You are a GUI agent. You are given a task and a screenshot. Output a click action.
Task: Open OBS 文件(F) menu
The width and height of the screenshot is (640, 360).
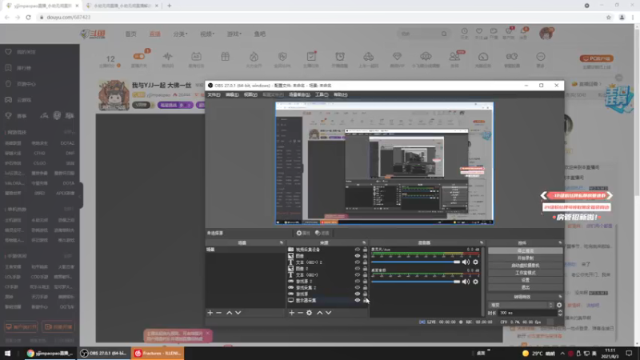pos(214,94)
